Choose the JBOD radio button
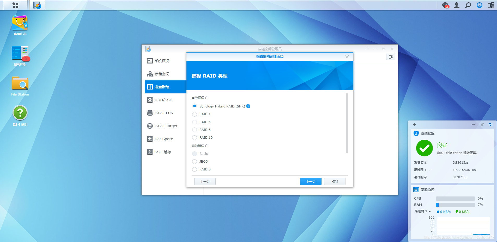Image resolution: width=497 pixels, height=242 pixels. click(195, 161)
